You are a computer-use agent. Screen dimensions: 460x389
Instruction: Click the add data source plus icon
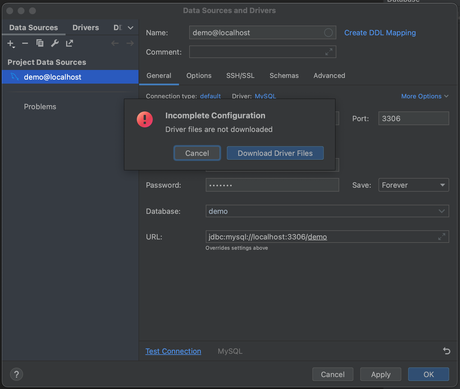11,44
